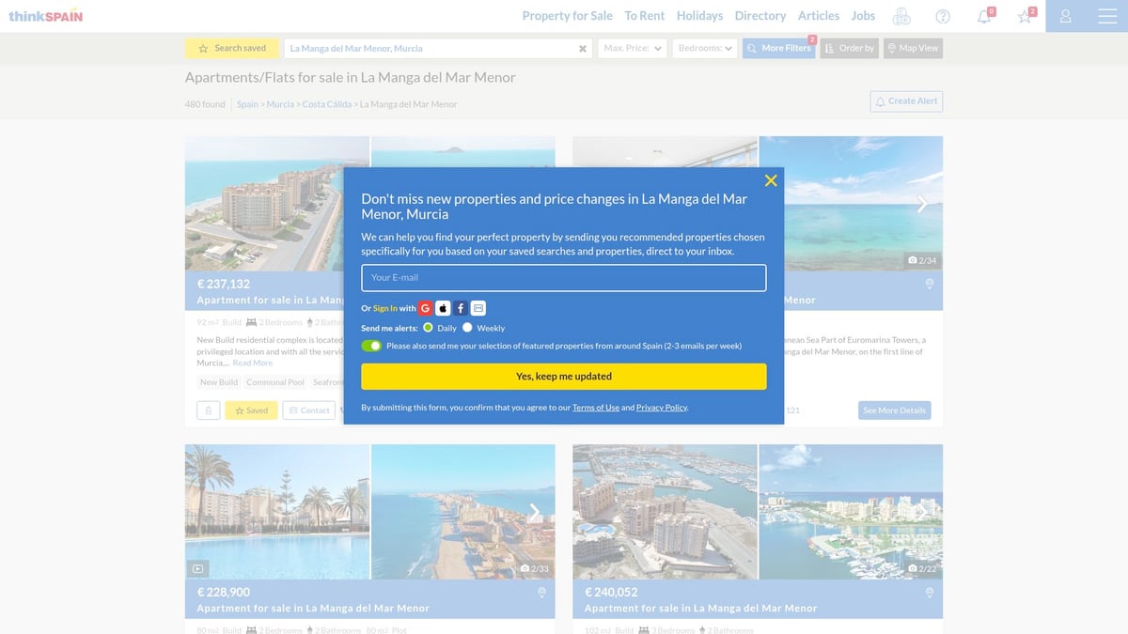Select the Weekly alerts radio button
Screen dimensions: 1128x634
(467, 329)
